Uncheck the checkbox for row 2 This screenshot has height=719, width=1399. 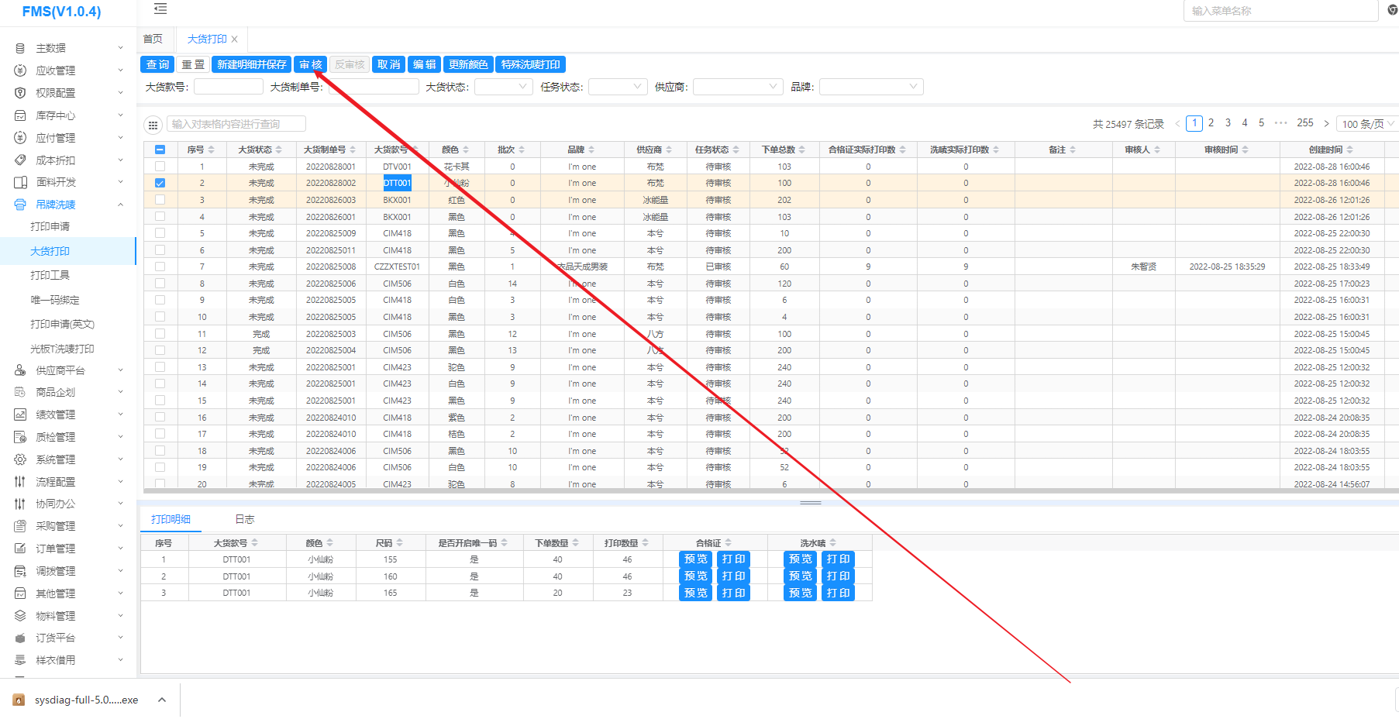(160, 184)
